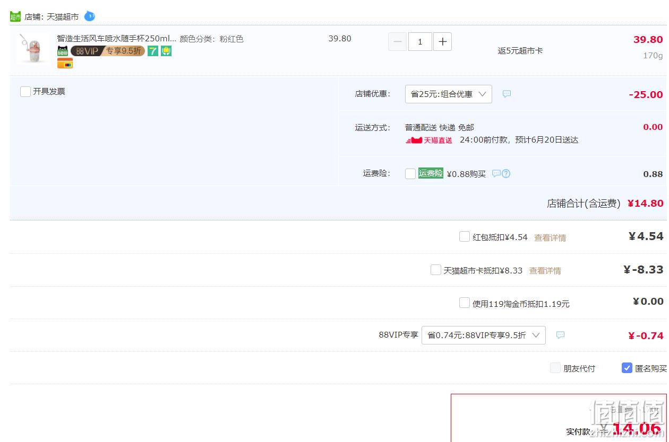Open 查看详情 link for 红包抵扣
The image size is (669, 442).
pos(550,237)
